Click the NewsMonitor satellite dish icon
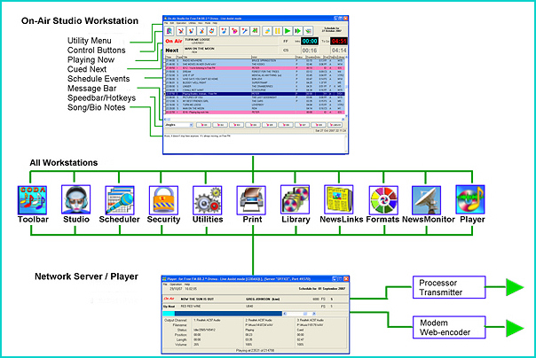This screenshot has height=358, width=536. [x=426, y=198]
